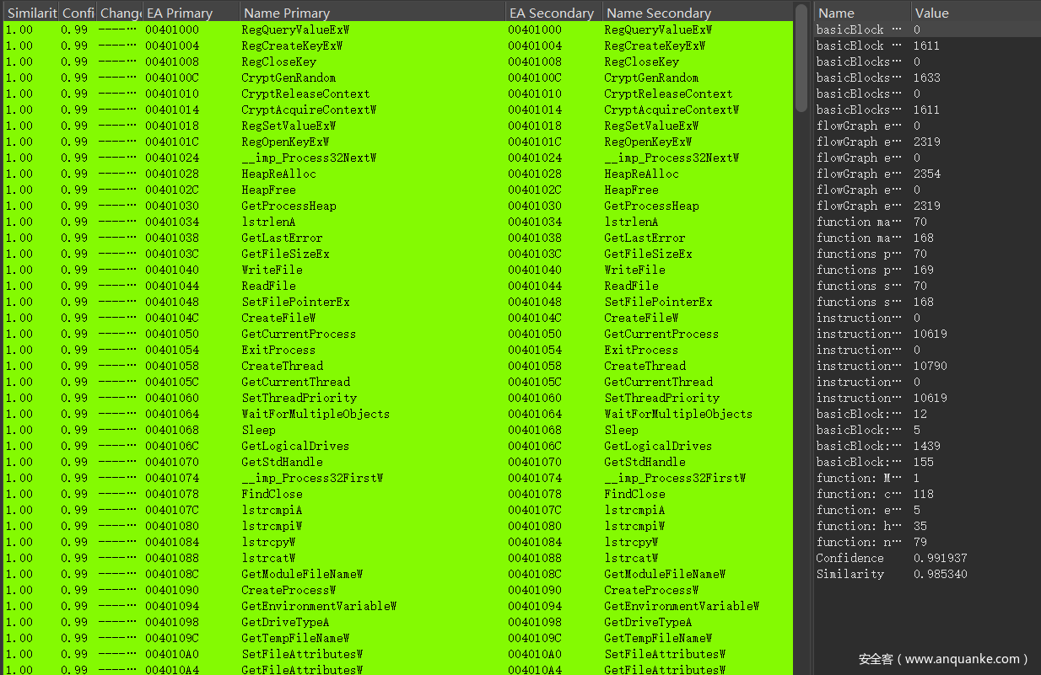1041x675 pixels.
Task: Click the Name column header in side panel
Action: [862, 13]
